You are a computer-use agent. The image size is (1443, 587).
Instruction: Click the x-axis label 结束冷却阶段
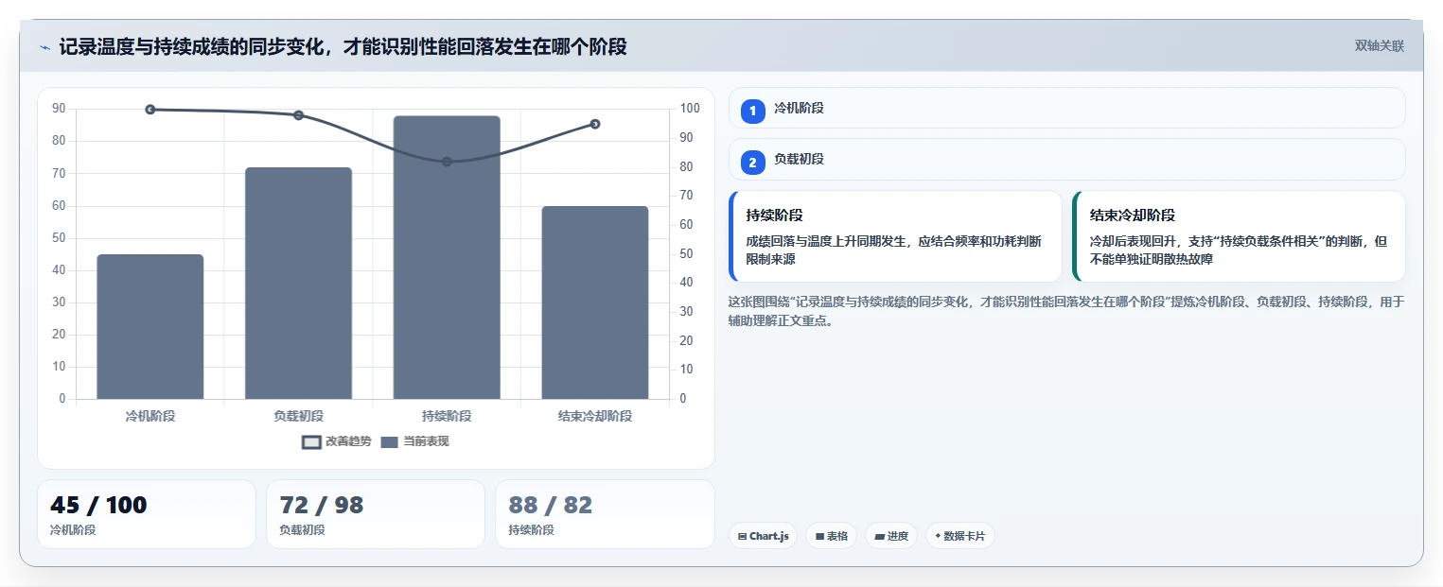595,416
